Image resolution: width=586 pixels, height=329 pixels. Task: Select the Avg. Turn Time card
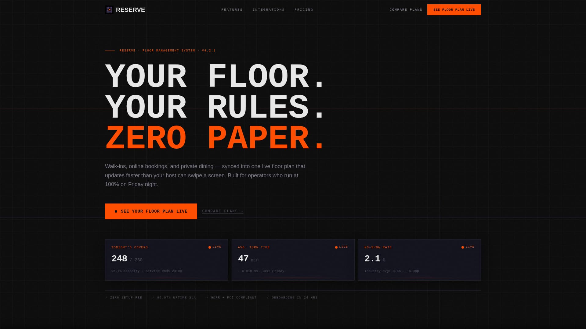tap(293, 260)
